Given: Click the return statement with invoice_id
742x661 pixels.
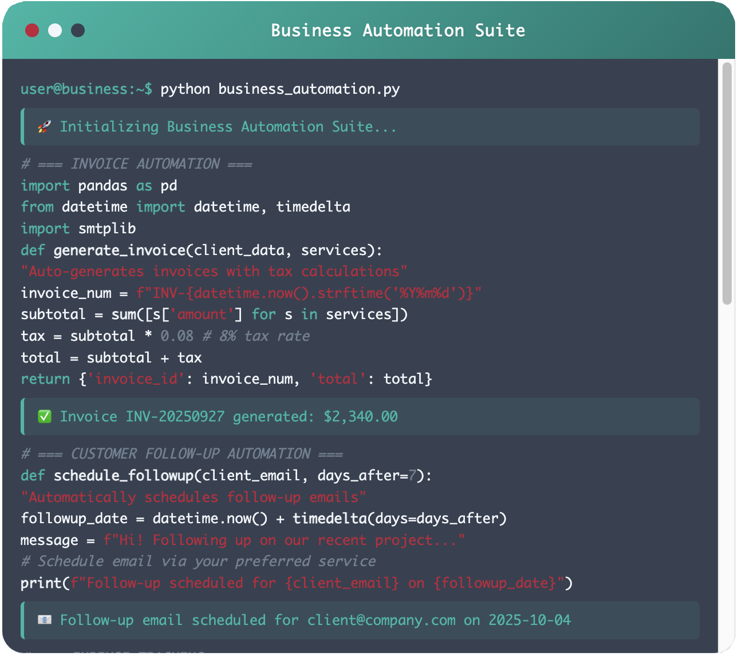Looking at the screenshot, I should coord(226,379).
